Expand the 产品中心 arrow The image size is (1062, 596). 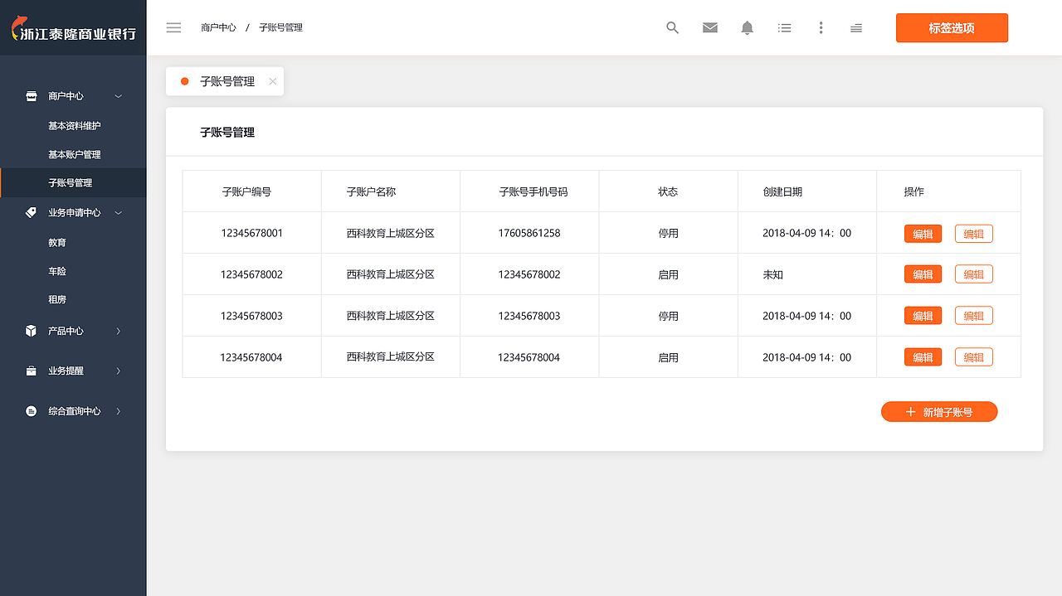click(118, 331)
